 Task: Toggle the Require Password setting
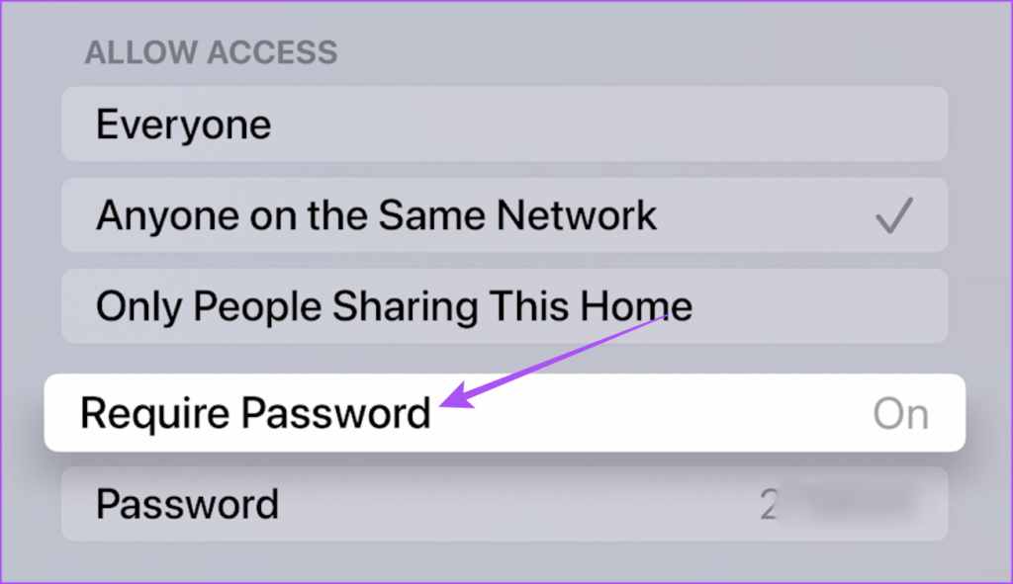[505, 412]
